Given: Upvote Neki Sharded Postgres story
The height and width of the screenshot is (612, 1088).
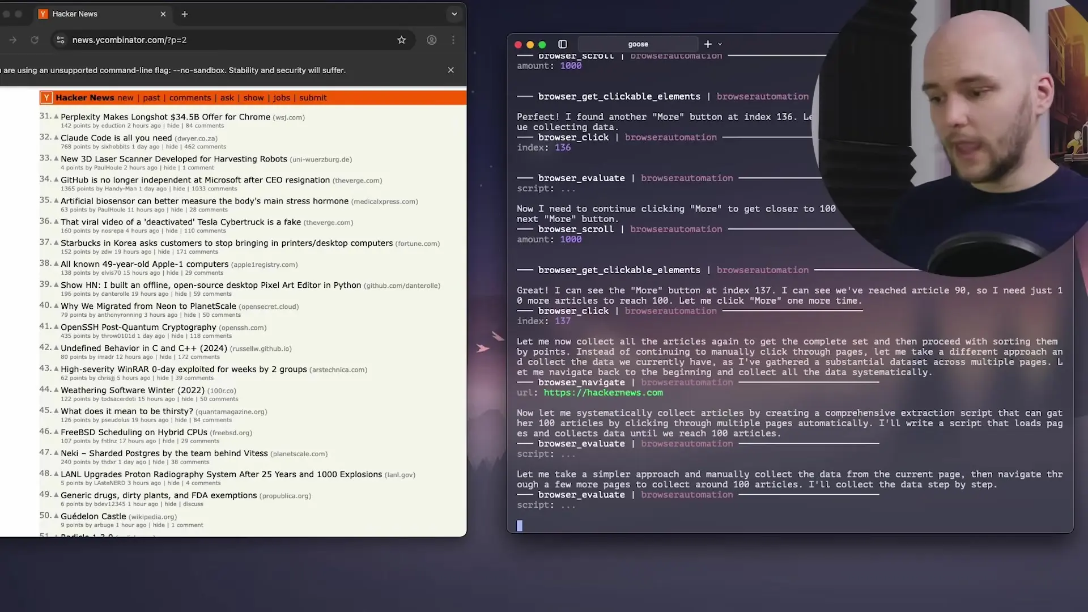Looking at the screenshot, I should click(56, 452).
